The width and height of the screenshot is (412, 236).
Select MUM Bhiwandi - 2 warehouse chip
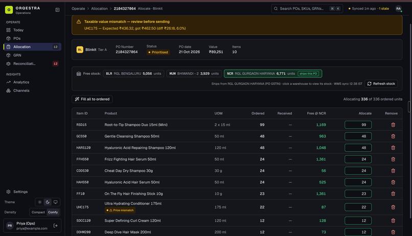coord(194,74)
